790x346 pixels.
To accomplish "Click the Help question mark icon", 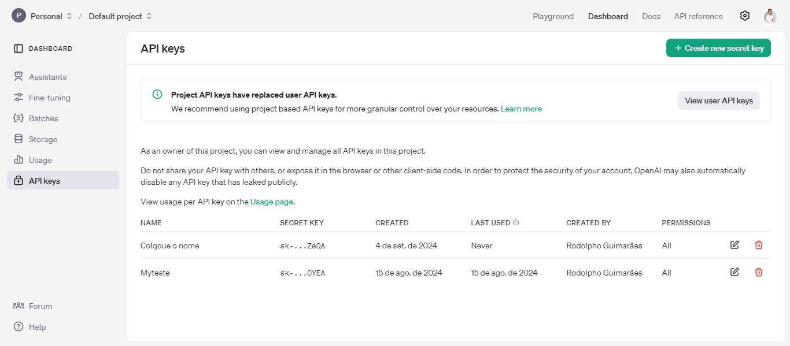I will coord(19,327).
